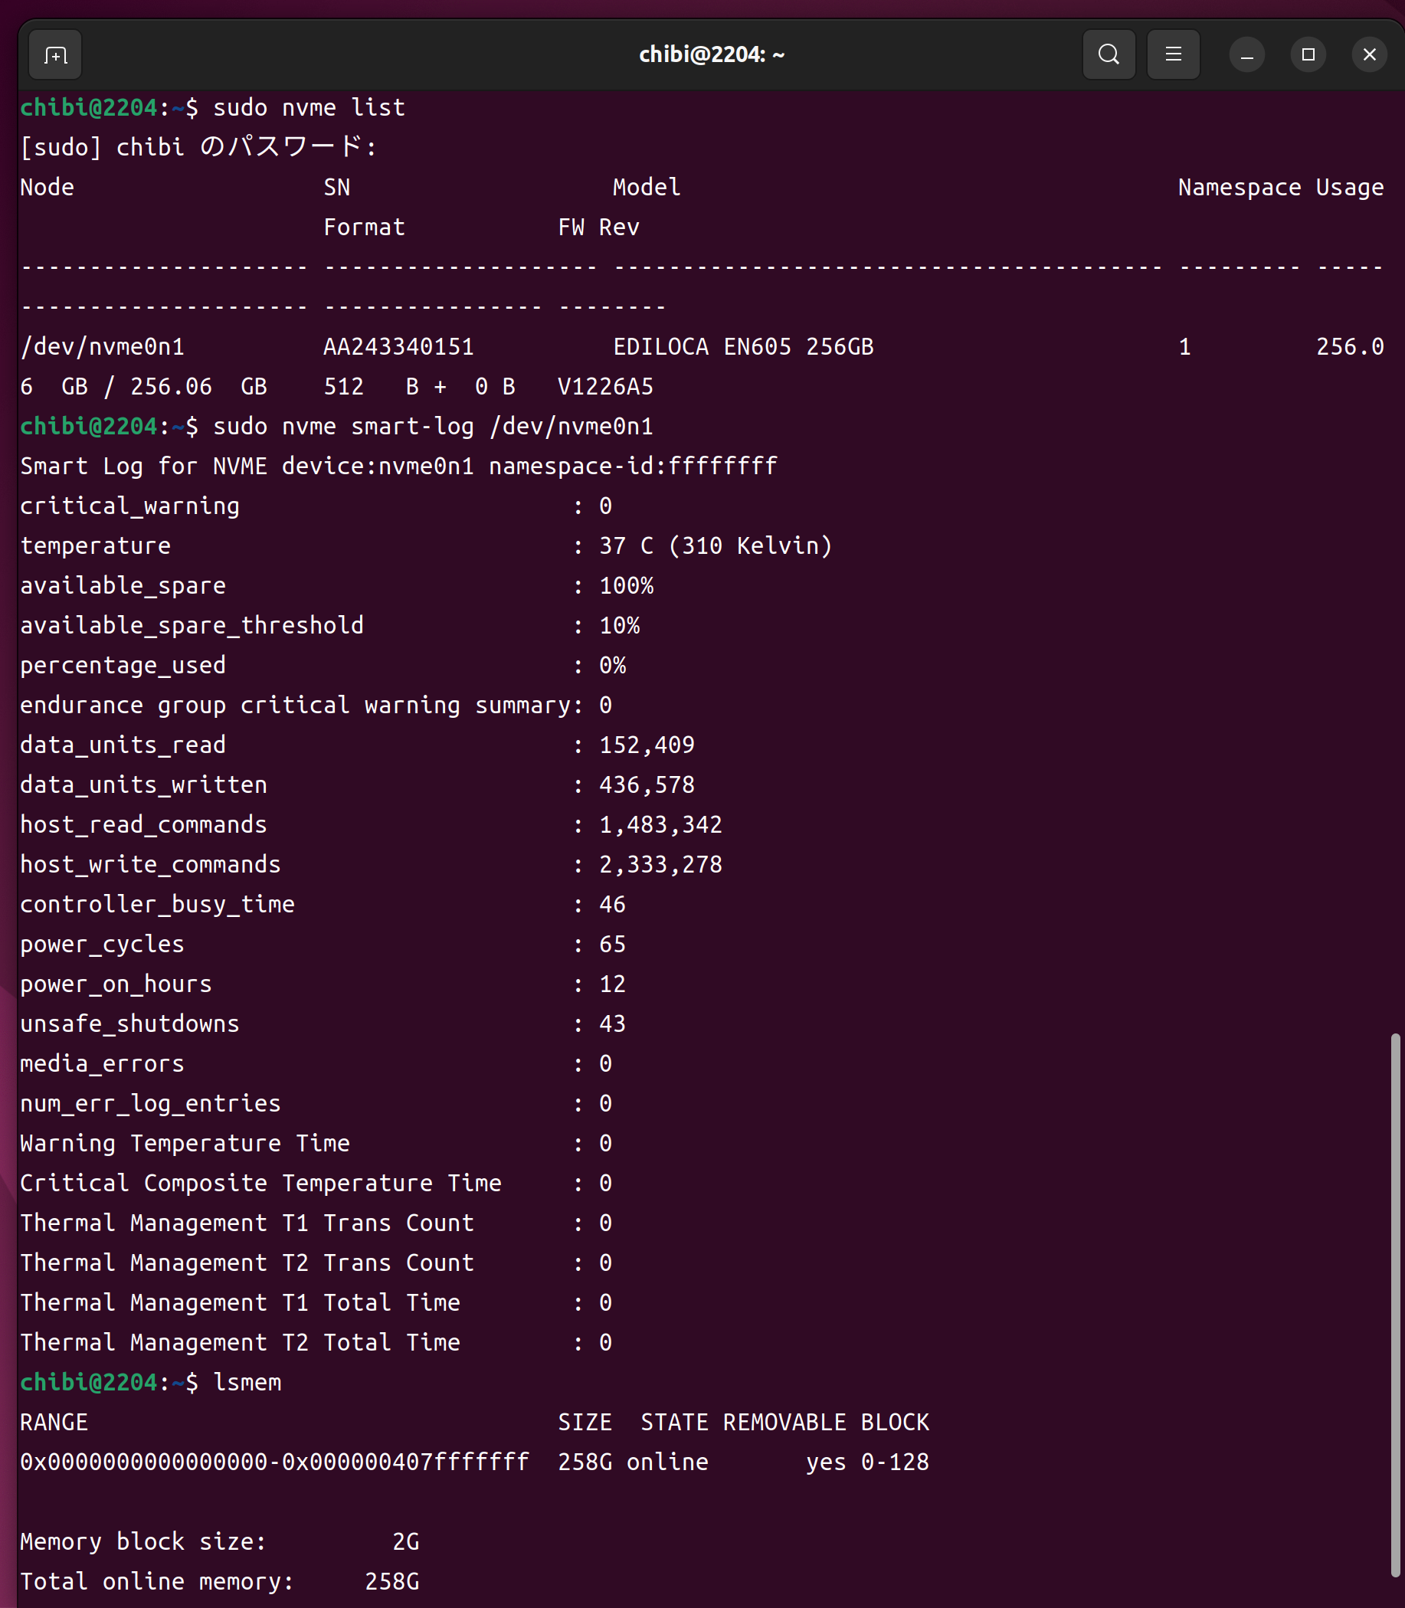Image resolution: width=1405 pixels, height=1608 pixels.
Task: Open the terminal hamburger menu
Action: coord(1173,55)
